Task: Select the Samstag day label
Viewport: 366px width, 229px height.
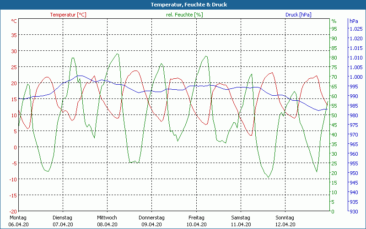Action: pyautogui.click(x=240, y=218)
